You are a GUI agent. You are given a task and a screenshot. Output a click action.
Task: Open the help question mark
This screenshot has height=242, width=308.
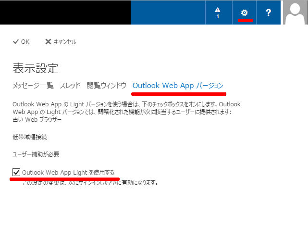[268, 13]
